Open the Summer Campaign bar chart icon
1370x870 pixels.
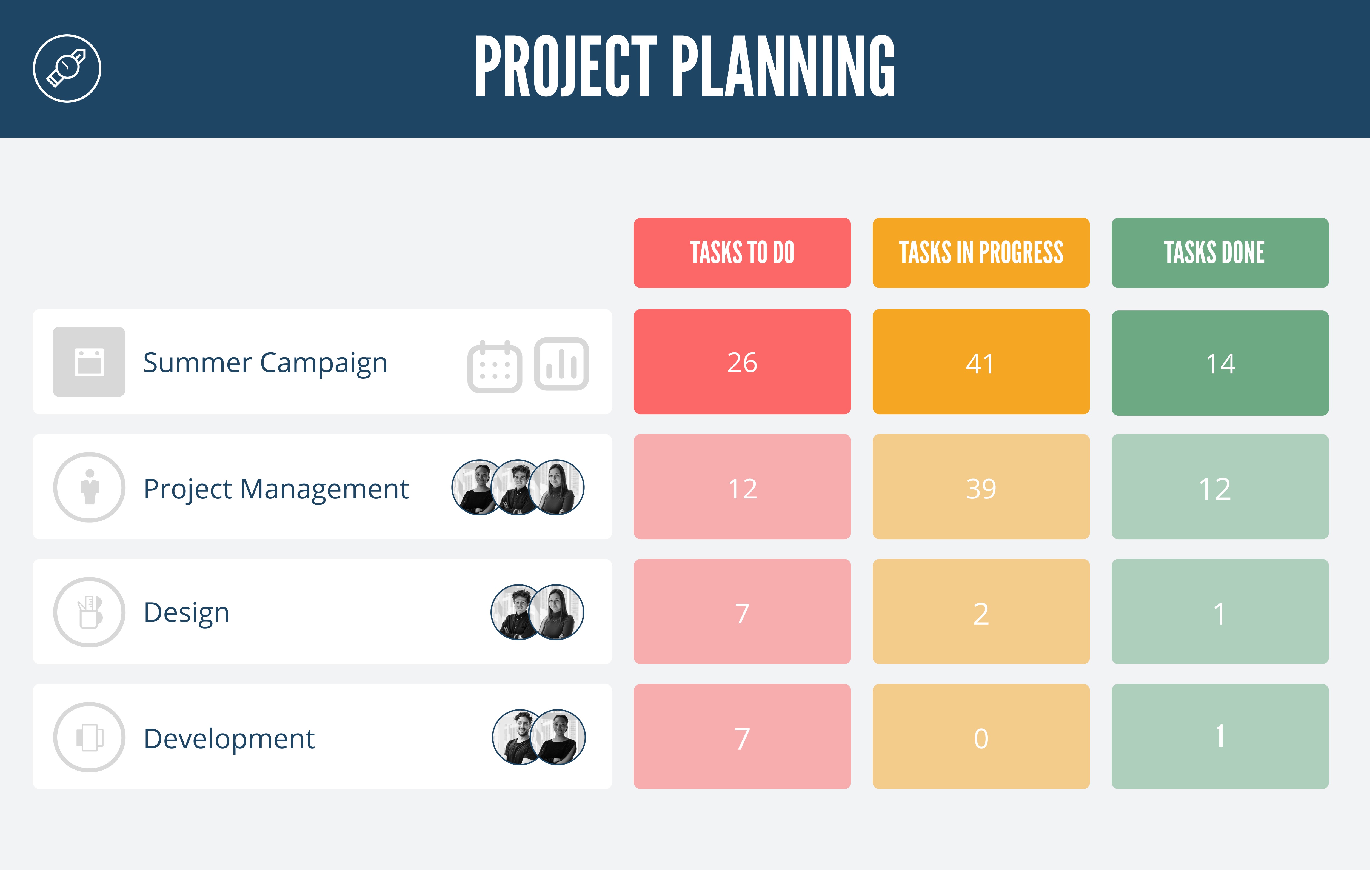point(561,364)
